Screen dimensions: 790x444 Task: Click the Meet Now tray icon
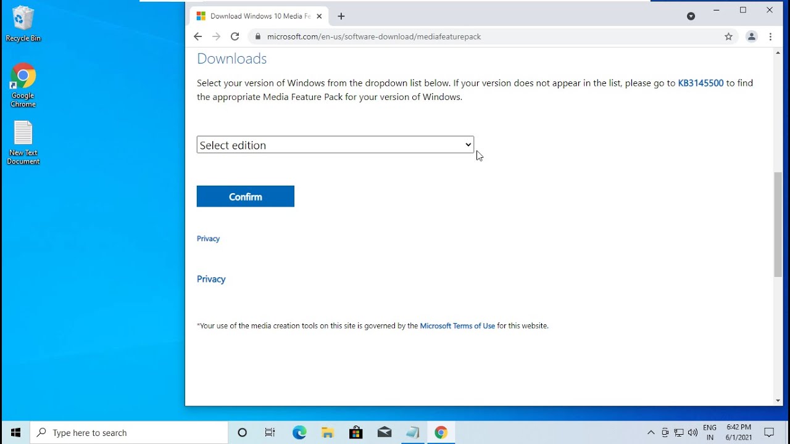point(665,433)
